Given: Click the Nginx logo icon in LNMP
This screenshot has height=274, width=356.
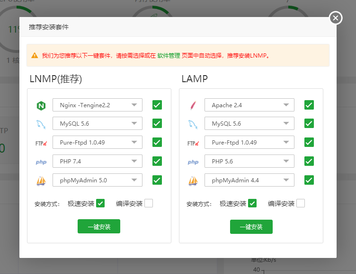Looking at the screenshot, I should pyautogui.click(x=41, y=106).
